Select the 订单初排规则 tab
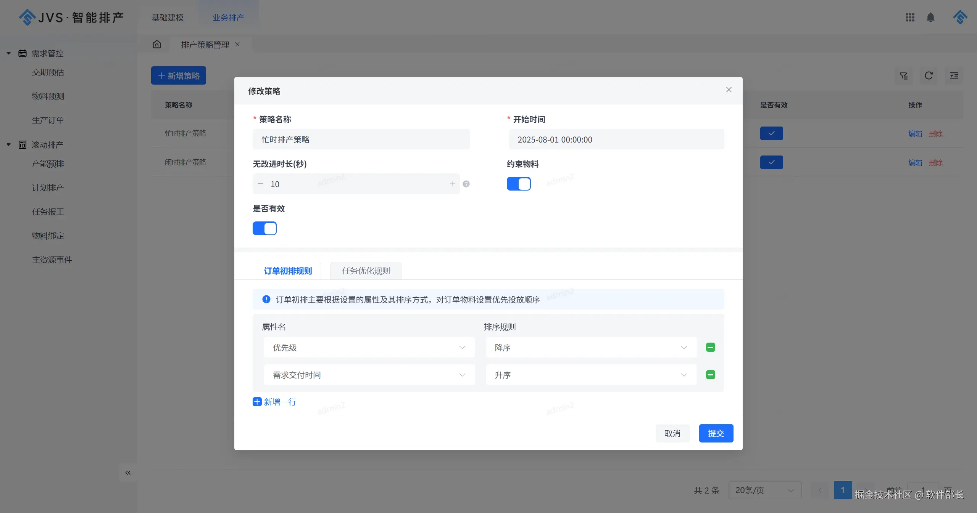Image resolution: width=977 pixels, height=513 pixels. pos(288,271)
